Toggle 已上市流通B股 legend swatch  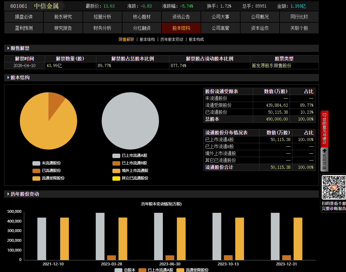click(x=116, y=163)
